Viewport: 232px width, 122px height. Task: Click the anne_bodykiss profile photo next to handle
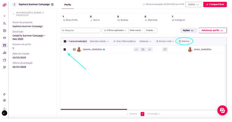pos(79,49)
